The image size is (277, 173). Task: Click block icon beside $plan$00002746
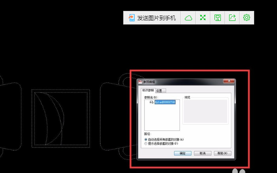tap(152, 102)
